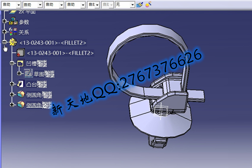Click the first 倒圆角 fillet icon

click(20, 95)
